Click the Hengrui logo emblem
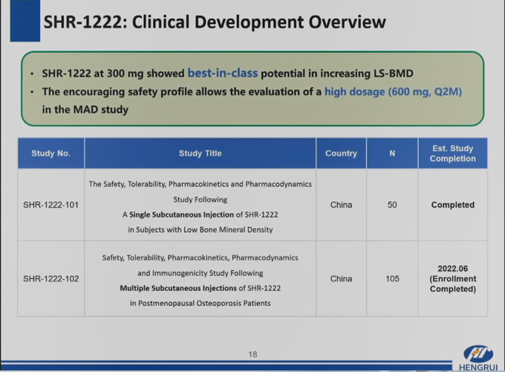Image resolution: width=505 pixels, height=372 pixels. (x=478, y=353)
